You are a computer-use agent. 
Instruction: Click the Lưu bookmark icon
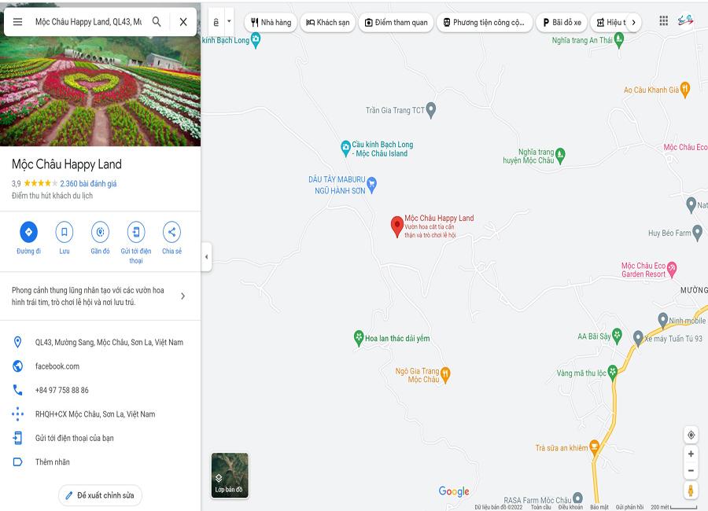(65, 232)
